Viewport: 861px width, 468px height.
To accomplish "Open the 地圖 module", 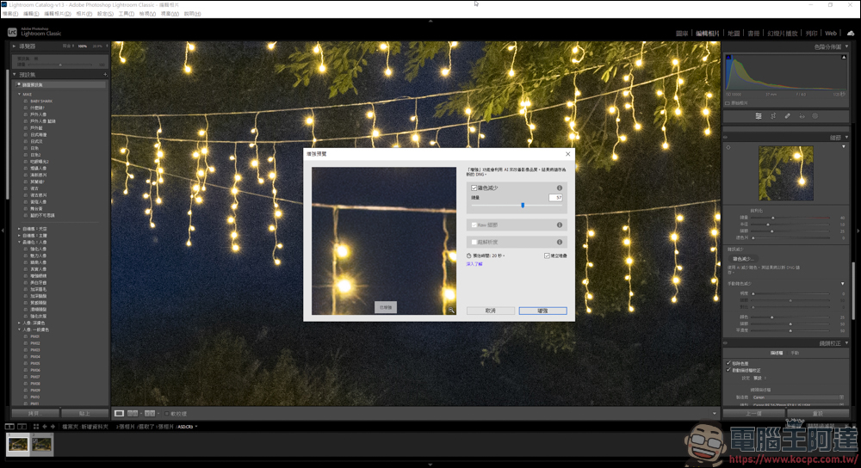I will tap(734, 34).
